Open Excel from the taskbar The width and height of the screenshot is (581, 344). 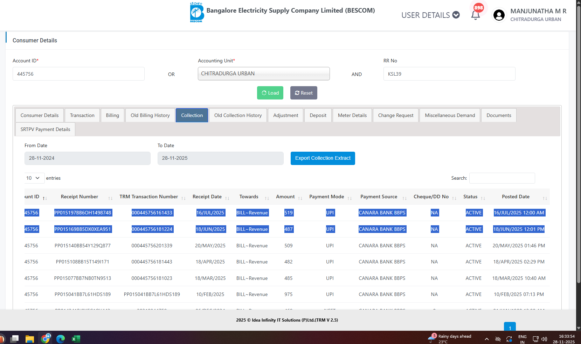click(76, 339)
